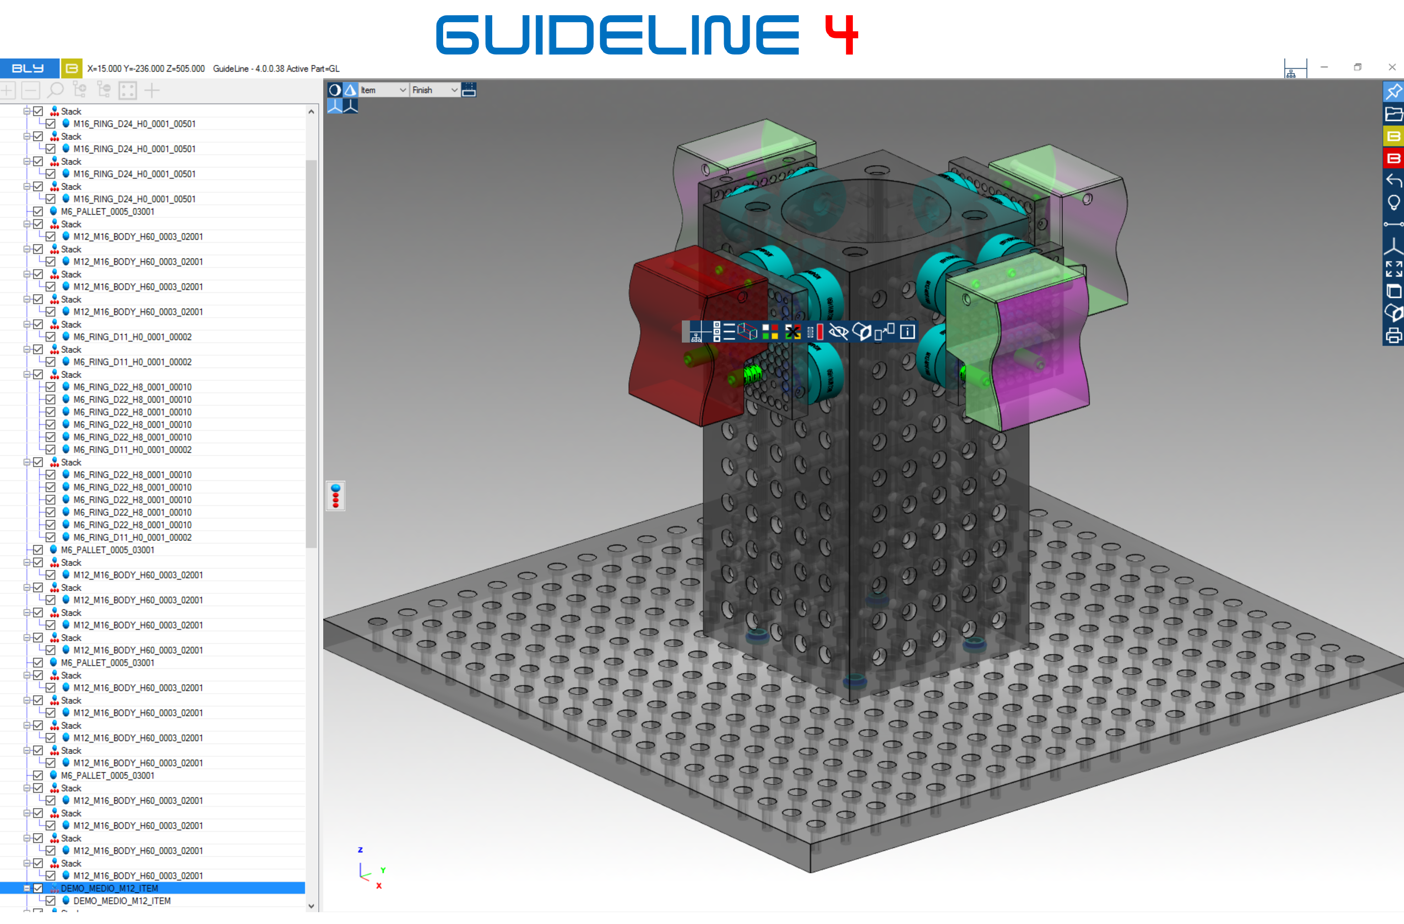Click the hierarchy panel icon near window controls

coord(1295,68)
